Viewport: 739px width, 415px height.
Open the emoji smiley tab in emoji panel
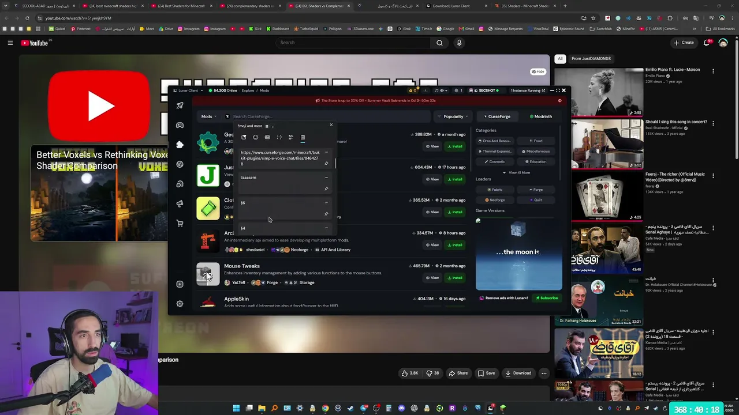point(256,137)
